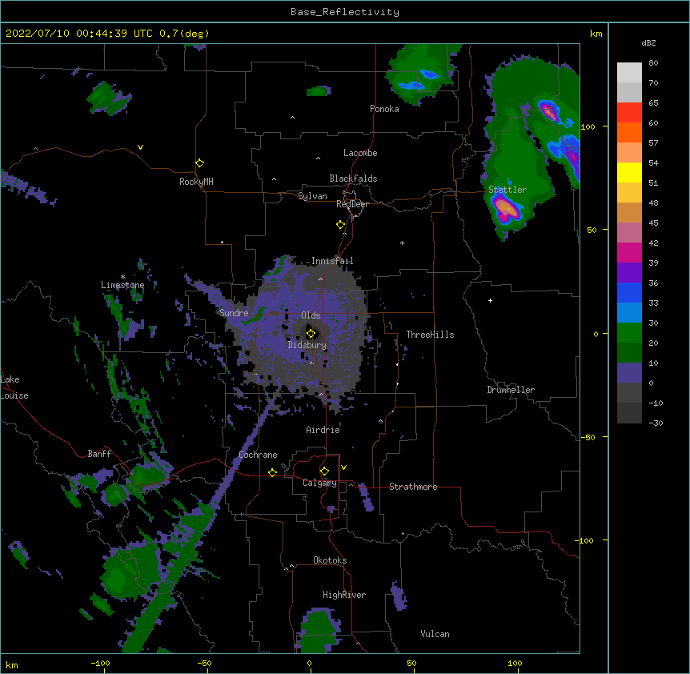Pick the magenta legend swatch between 42 and 39
Viewport: 690px width, 674px height.
629,252
